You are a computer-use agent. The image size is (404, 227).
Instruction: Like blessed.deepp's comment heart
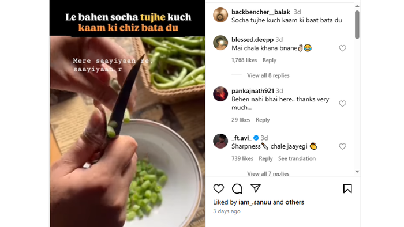point(342,48)
